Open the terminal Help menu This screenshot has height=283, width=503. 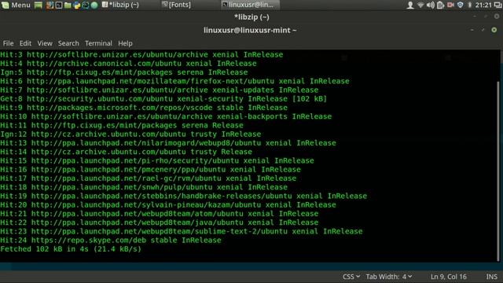pyautogui.click(x=125, y=43)
